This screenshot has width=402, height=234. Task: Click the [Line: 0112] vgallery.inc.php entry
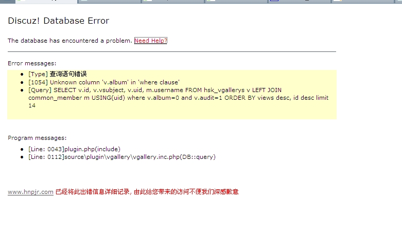[x=122, y=157]
